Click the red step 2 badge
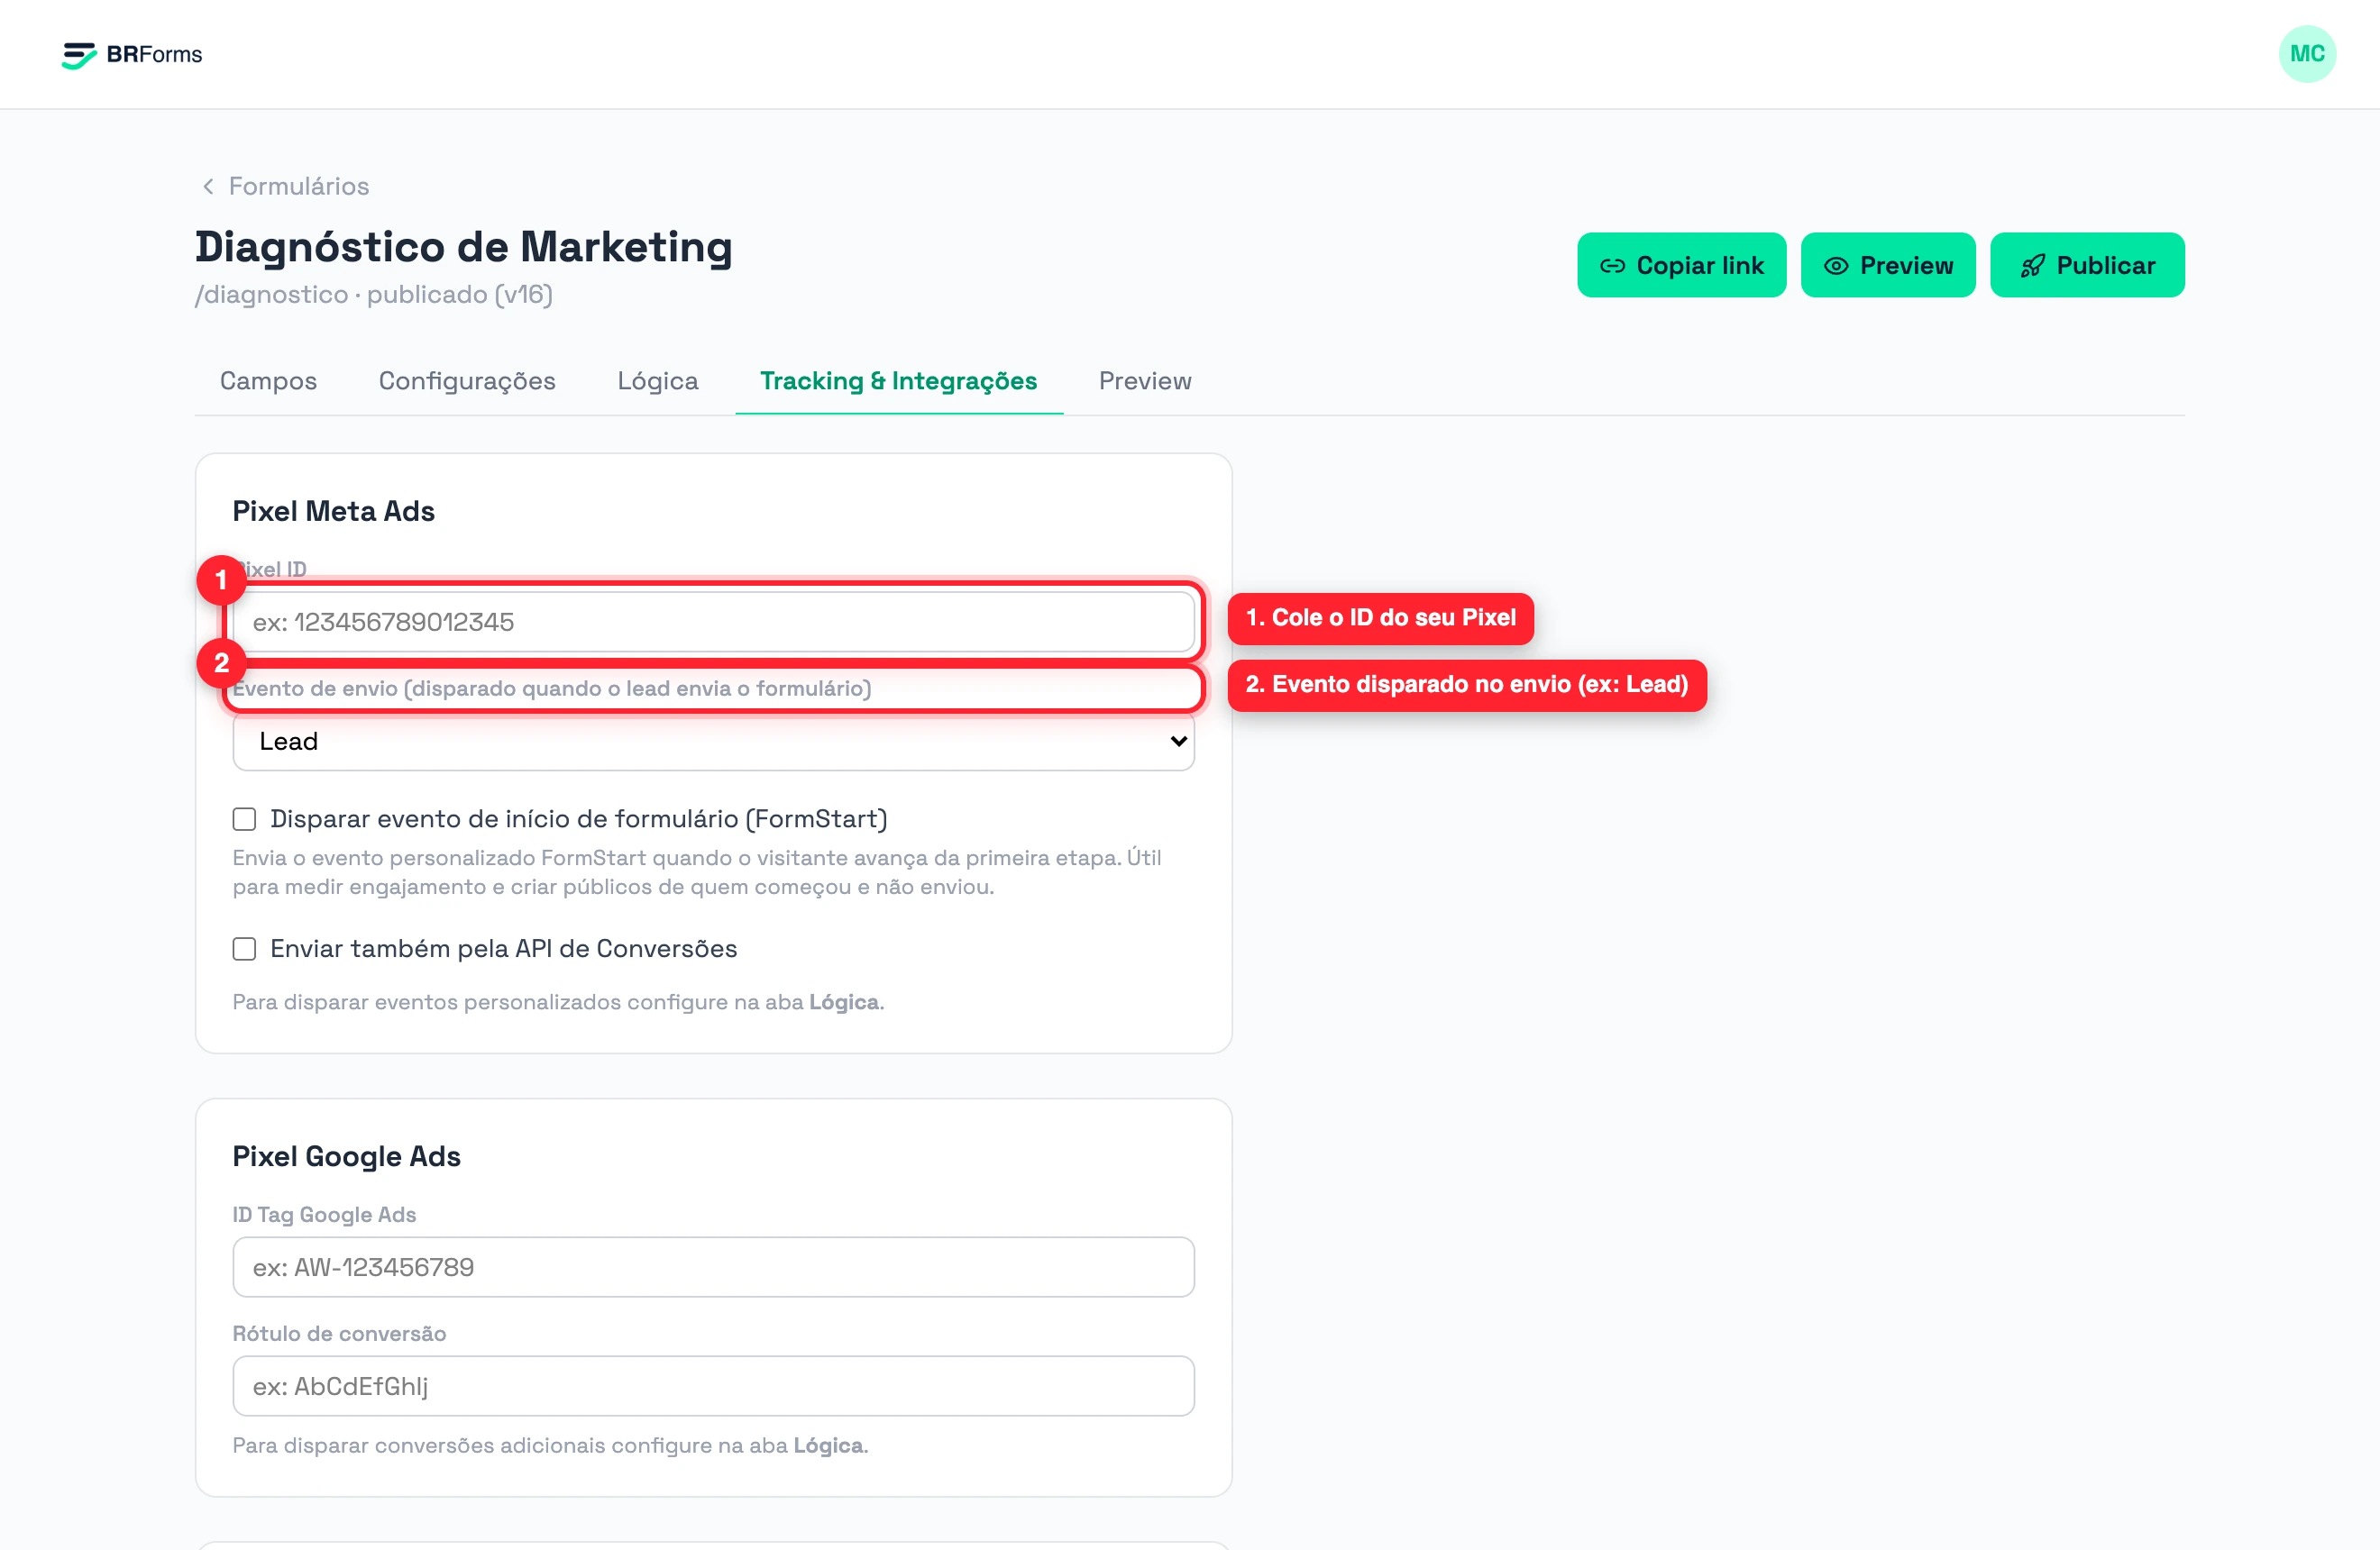 point(221,663)
